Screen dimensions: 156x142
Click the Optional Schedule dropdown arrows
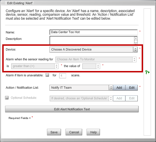click(111, 99)
